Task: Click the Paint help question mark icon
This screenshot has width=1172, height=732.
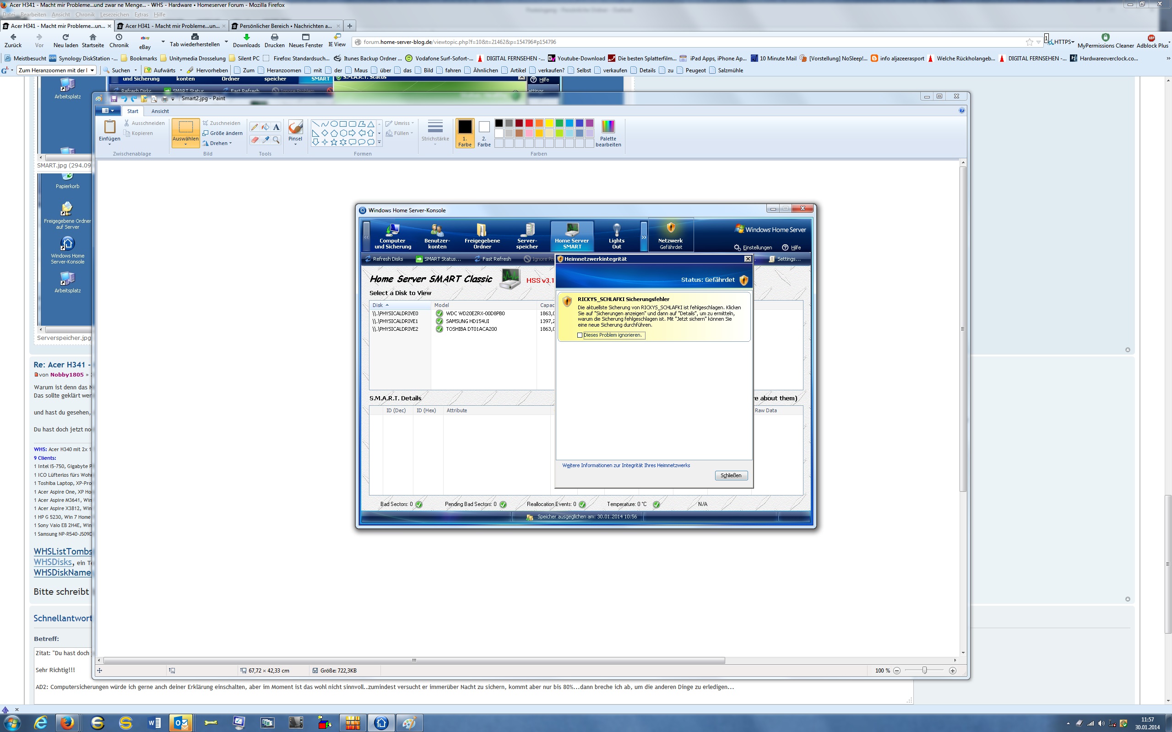Action: 962,111
